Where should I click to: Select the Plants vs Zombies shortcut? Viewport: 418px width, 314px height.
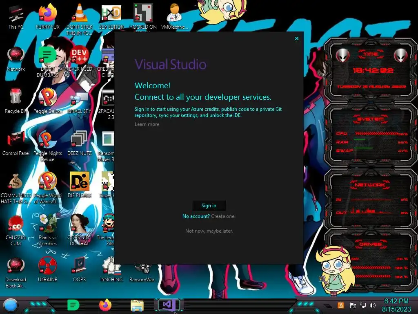pos(48,230)
